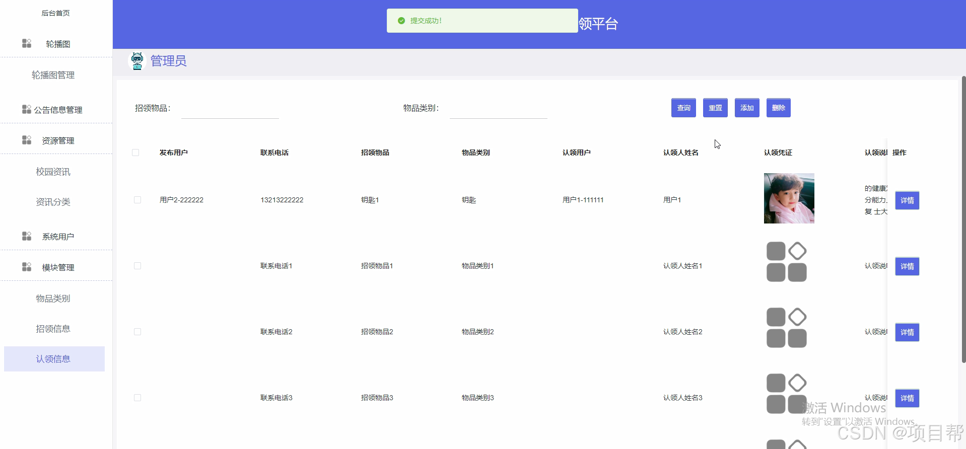This screenshot has width=966, height=449.
Task: Click the grid icon beside 系统用户
Action: tap(27, 236)
